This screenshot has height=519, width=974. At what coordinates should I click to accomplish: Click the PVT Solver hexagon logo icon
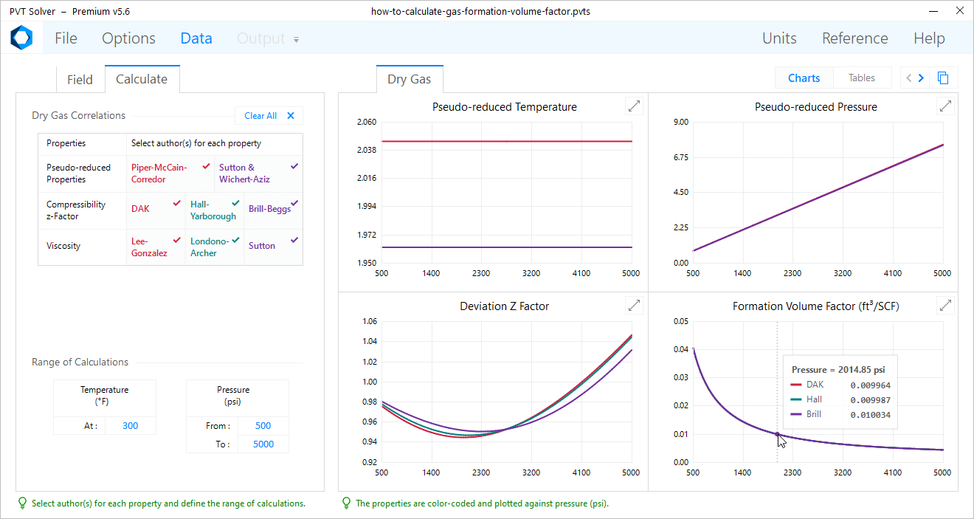[21, 38]
